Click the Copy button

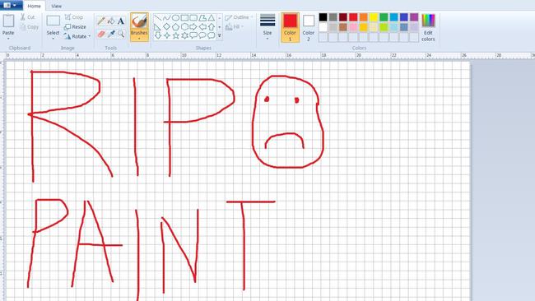point(30,27)
